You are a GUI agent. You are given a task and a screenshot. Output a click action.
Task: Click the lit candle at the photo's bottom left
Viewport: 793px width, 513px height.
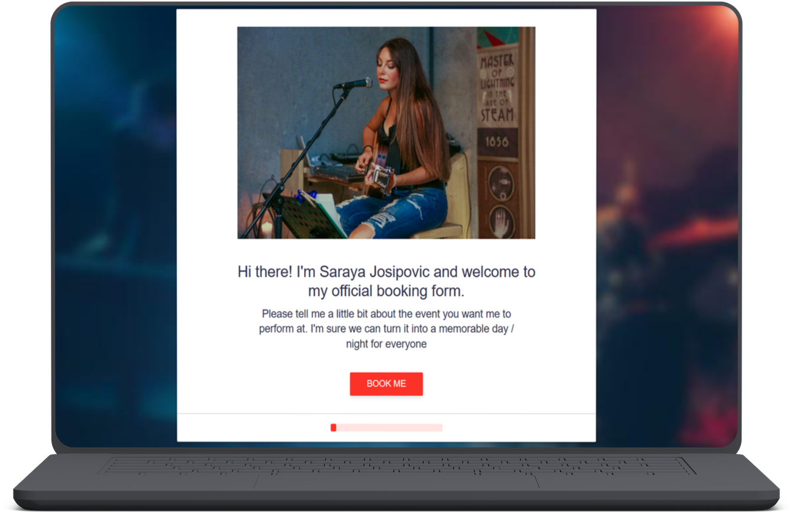pos(267,229)
